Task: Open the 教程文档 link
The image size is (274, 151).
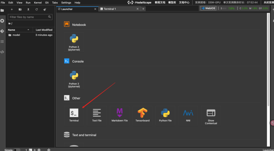Action: point(160,3)
